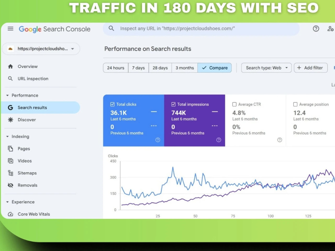Click the Google G icon beside Search results
Screen dimensions: 335x251
[10, 108]
